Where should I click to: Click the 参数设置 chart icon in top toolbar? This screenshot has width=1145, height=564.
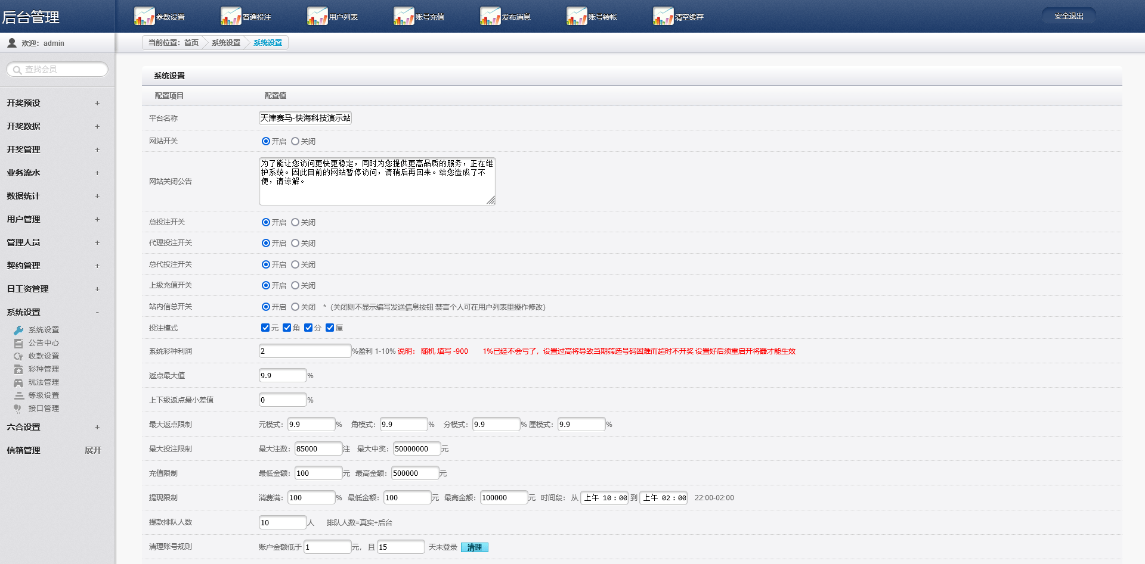(x=144, y=17)
